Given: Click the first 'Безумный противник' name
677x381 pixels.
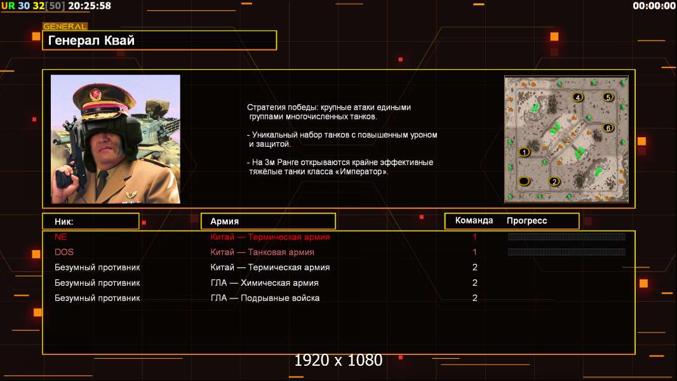Looking at the screenshot, I should point(97,267).
